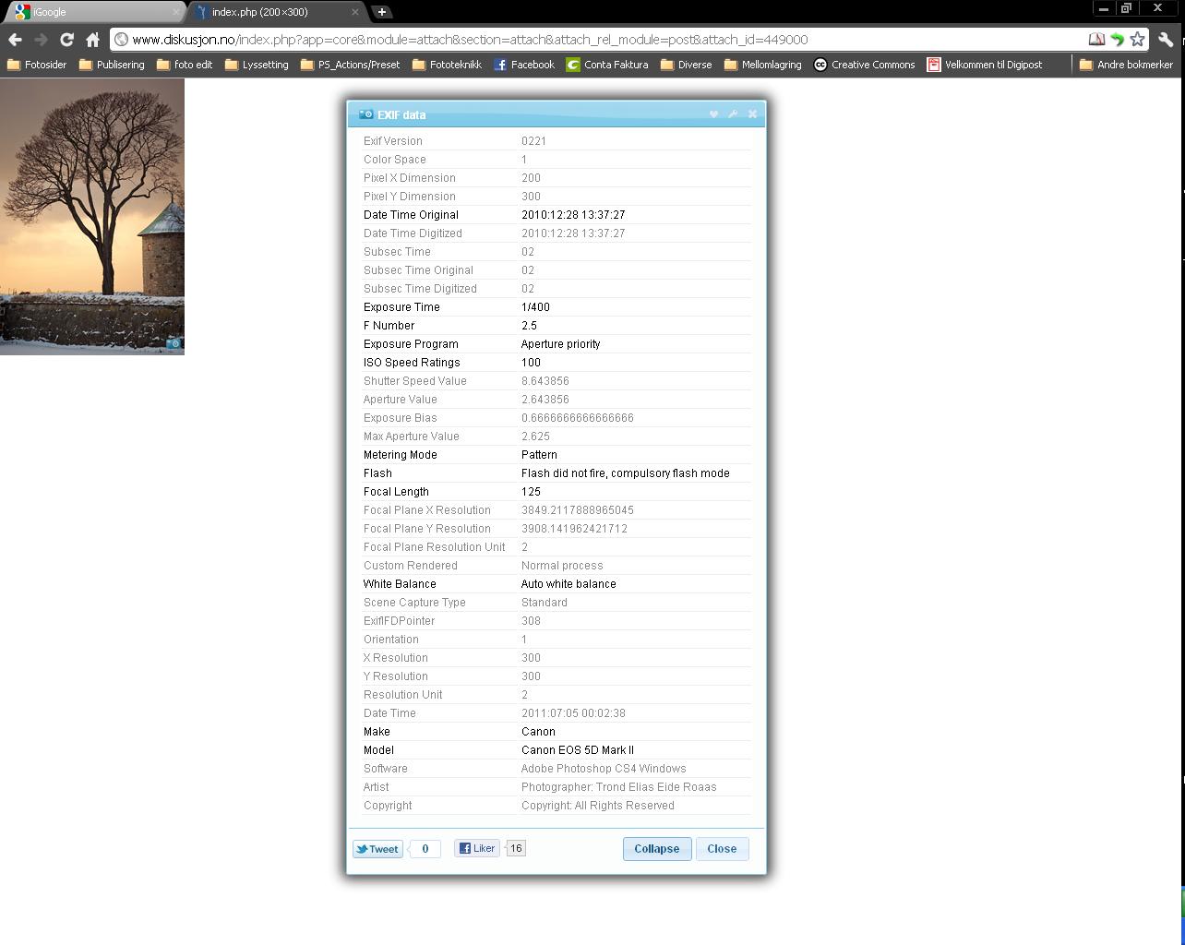Image resolution: width=1185 pixels, height=945 pixels.
Task: Click the Date Time value 2011:07:05 00:02:38
Action: coord(573,713)
